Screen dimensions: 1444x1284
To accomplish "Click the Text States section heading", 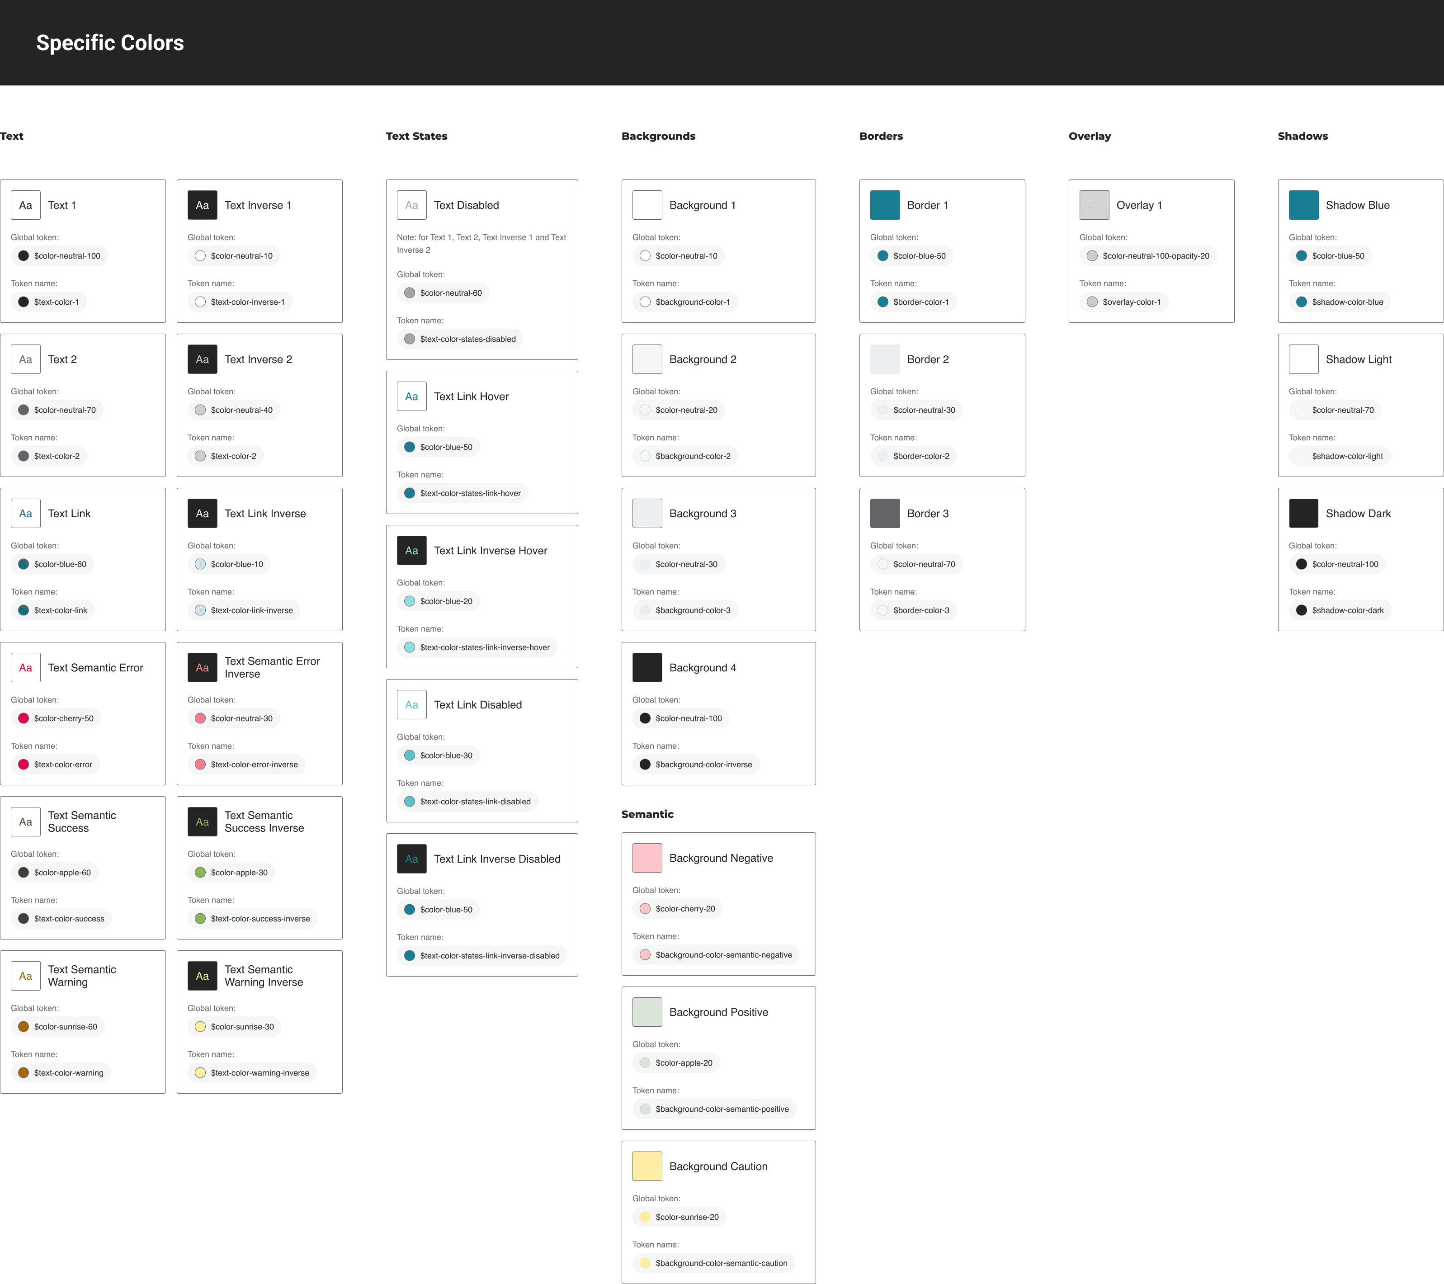I will point(417,136).
